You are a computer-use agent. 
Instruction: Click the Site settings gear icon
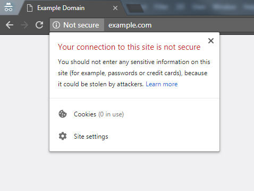coord(63,136)
